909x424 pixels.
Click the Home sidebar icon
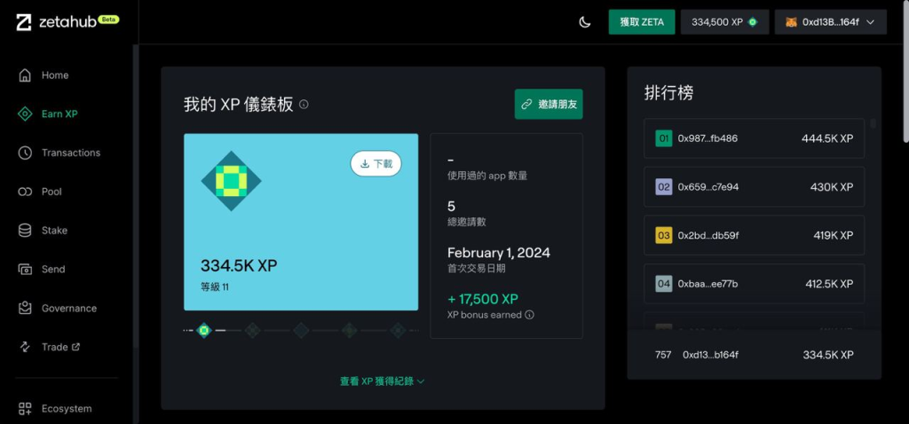coord(26,75)
